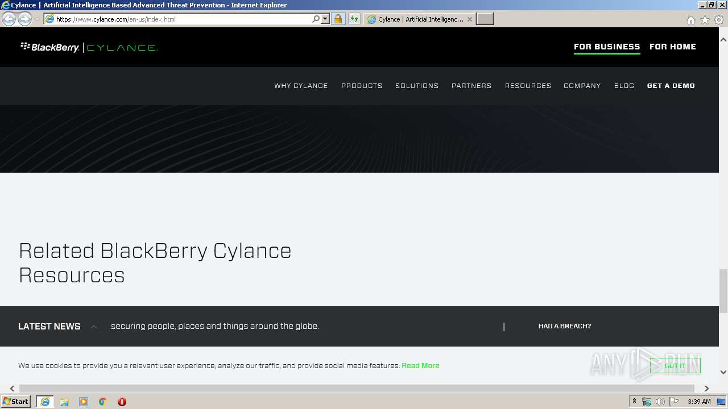This screenshot has height=409, width=728.
Task: Open the RESOURCES menu
Action: [x=528, y=86]
